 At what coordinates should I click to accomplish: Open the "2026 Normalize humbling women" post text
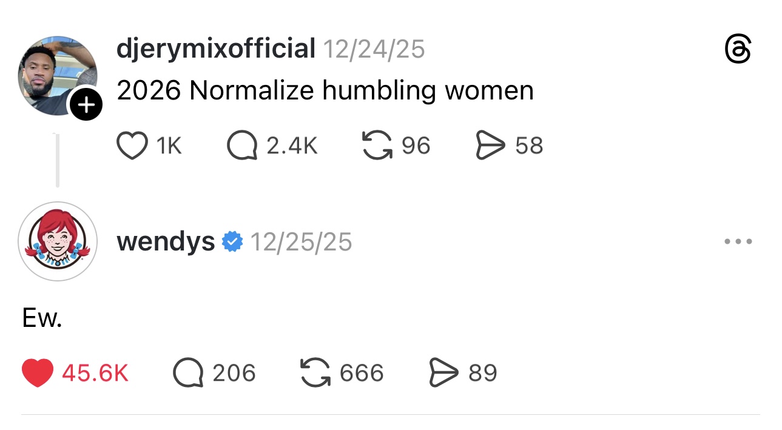pyautogui.click(x=325, y=91)
